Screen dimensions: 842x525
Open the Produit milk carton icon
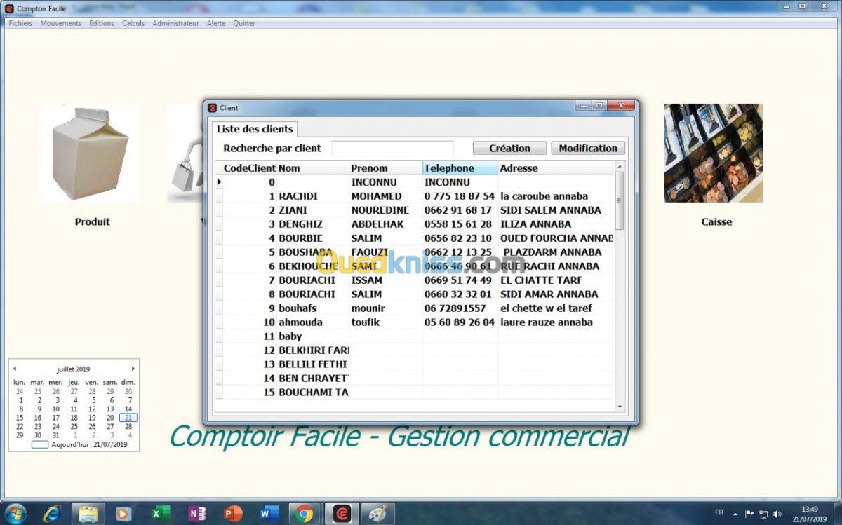(x=91, y=154)
